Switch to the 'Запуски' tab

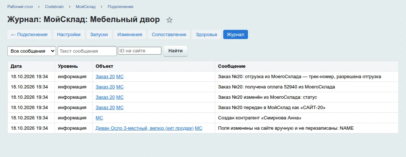pyautogui.click(x=99, y=34)
